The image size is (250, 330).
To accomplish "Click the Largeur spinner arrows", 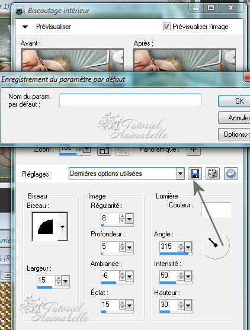I will click(x=58, y=281).
